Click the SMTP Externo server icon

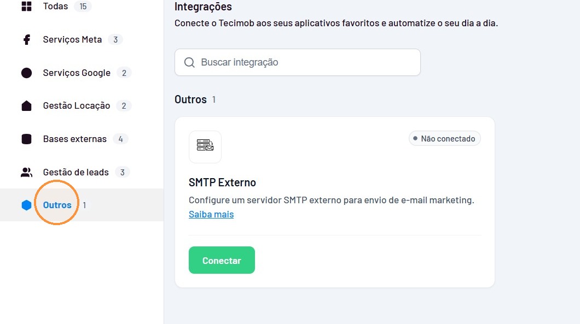205,145
